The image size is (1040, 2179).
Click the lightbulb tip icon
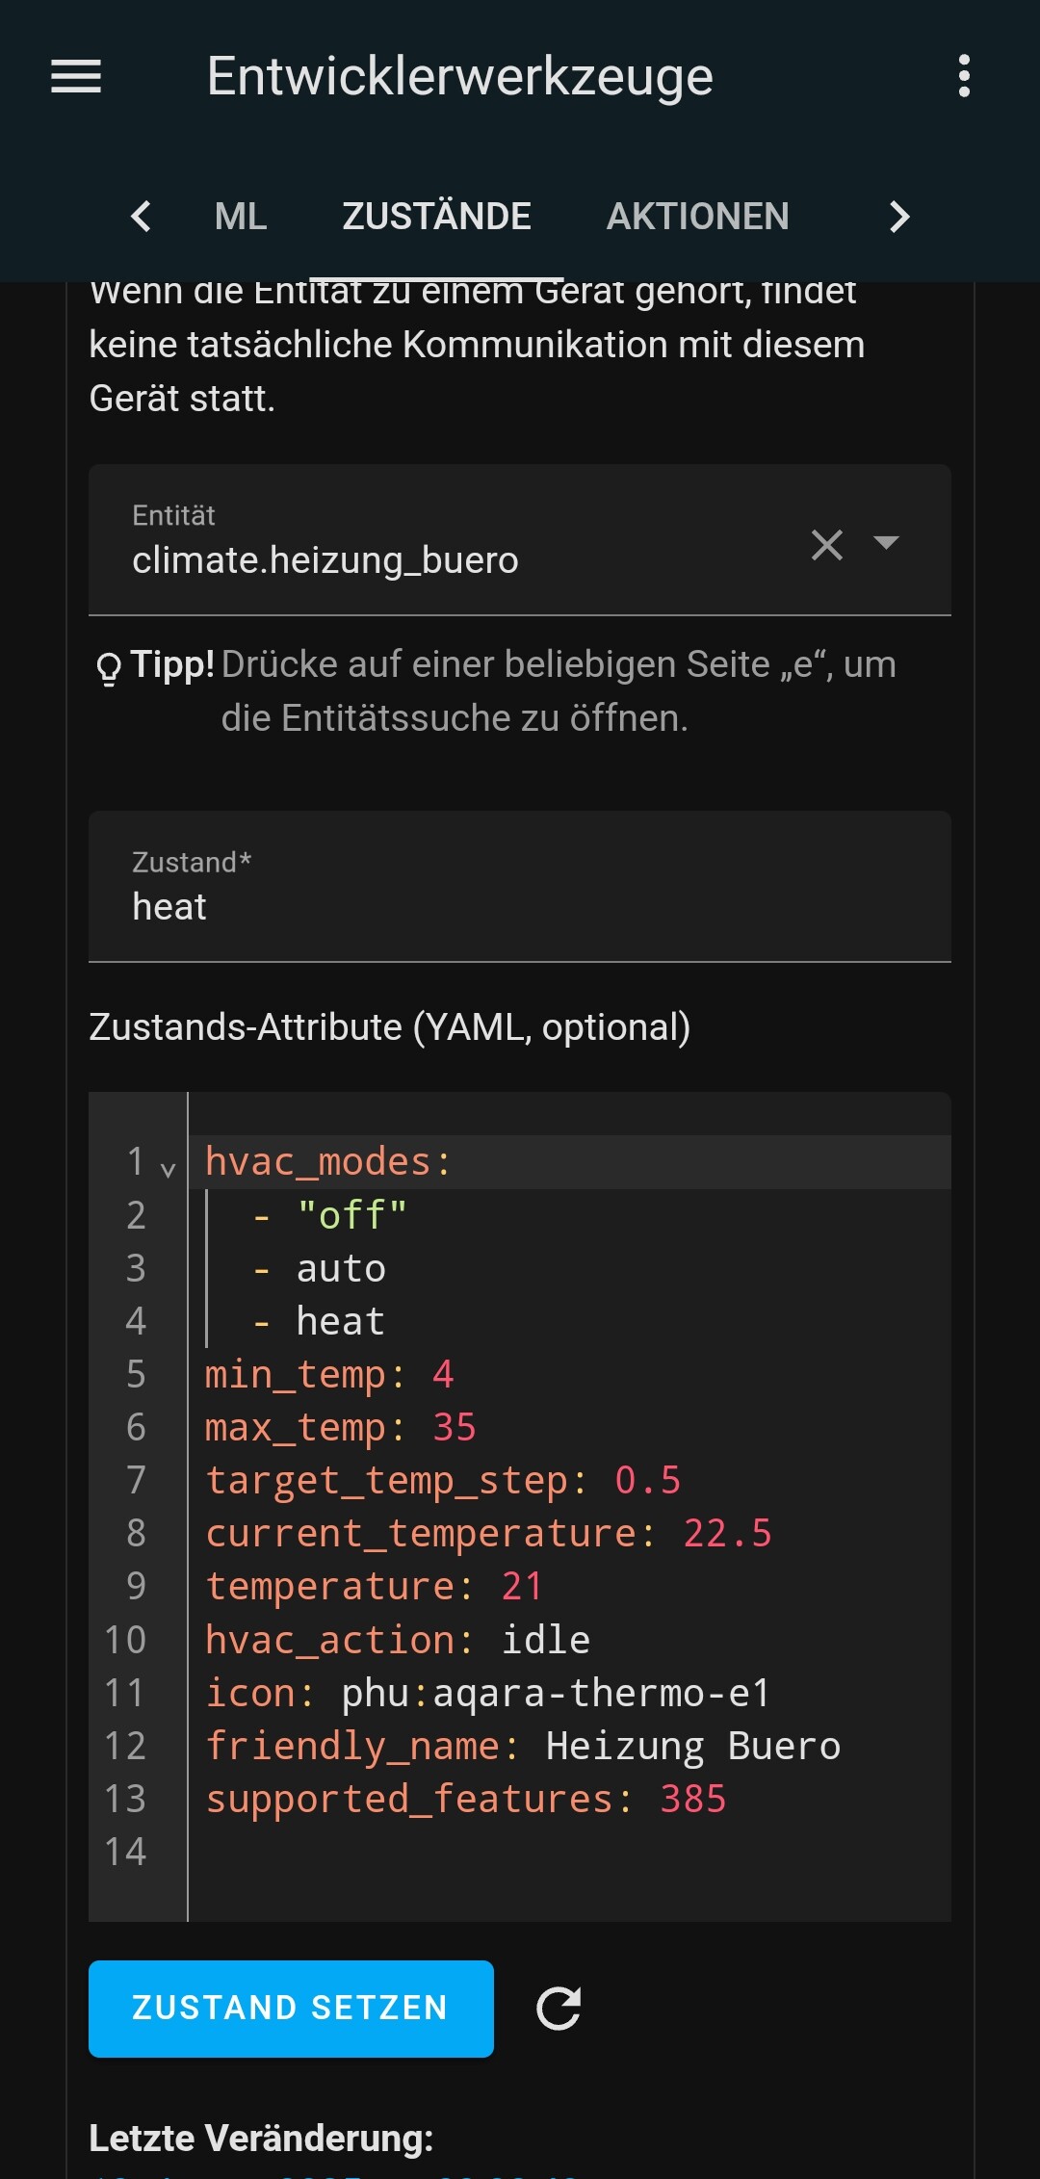[109, 667]
